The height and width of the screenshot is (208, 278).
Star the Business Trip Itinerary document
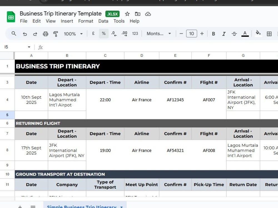(x=127, y=14)
